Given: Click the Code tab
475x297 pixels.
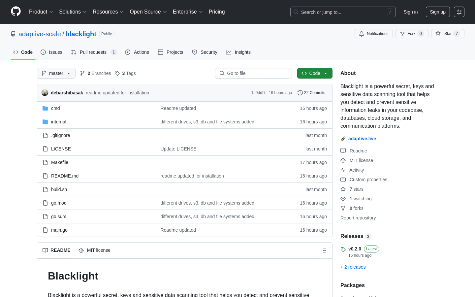Looking at the screenshot, I should pyautogui.click(x=23, y=52).
